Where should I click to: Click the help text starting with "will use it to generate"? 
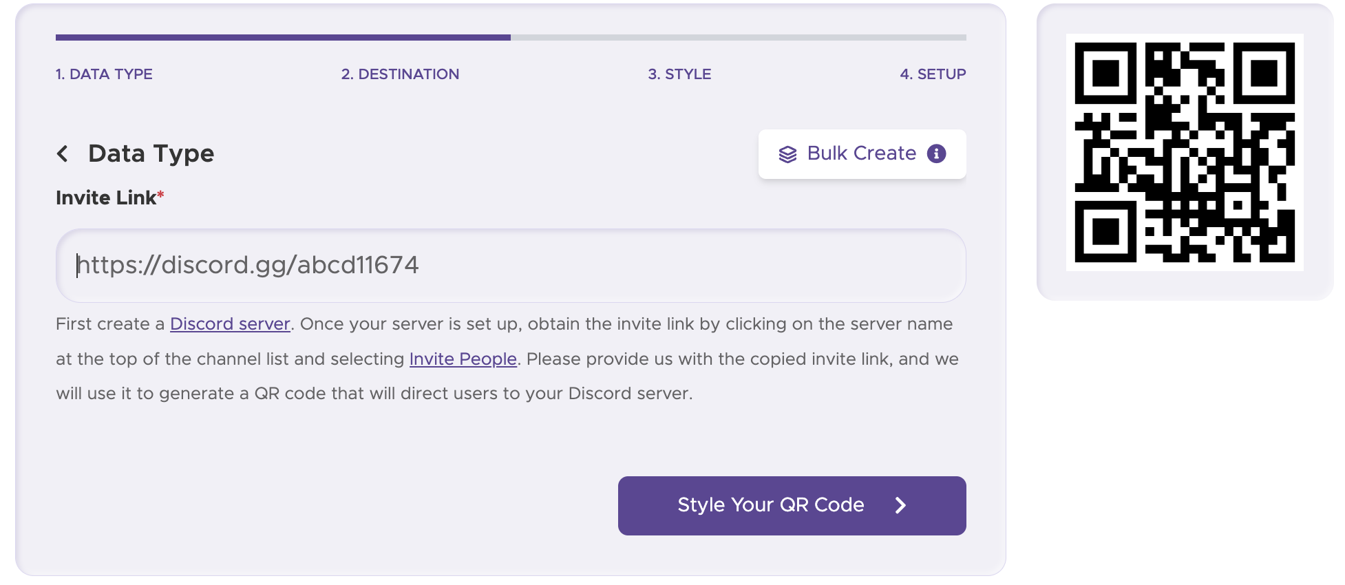(x=374, y=394)
